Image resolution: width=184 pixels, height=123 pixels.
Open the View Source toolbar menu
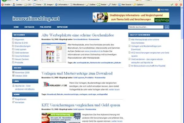pos(125,5)
